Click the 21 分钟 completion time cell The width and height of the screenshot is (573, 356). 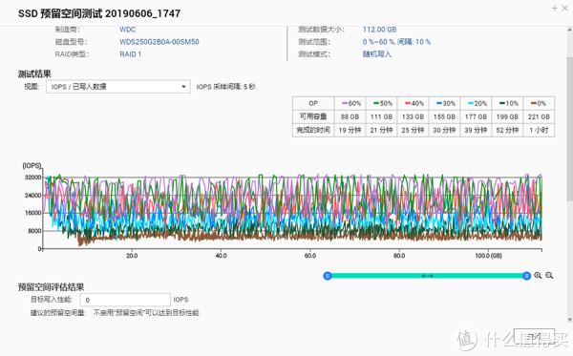(381, 131)
